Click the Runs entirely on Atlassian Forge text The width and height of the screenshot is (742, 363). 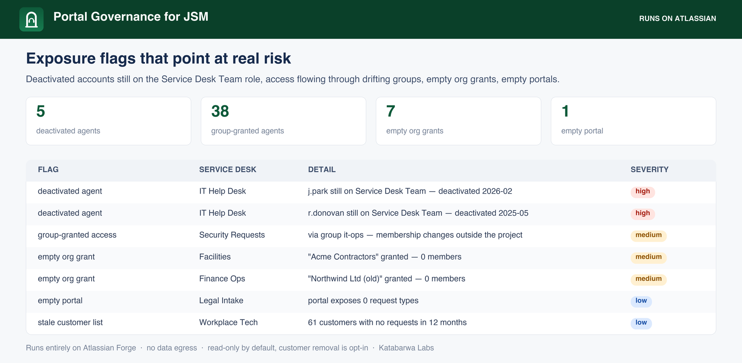click(x=81, y=348)
